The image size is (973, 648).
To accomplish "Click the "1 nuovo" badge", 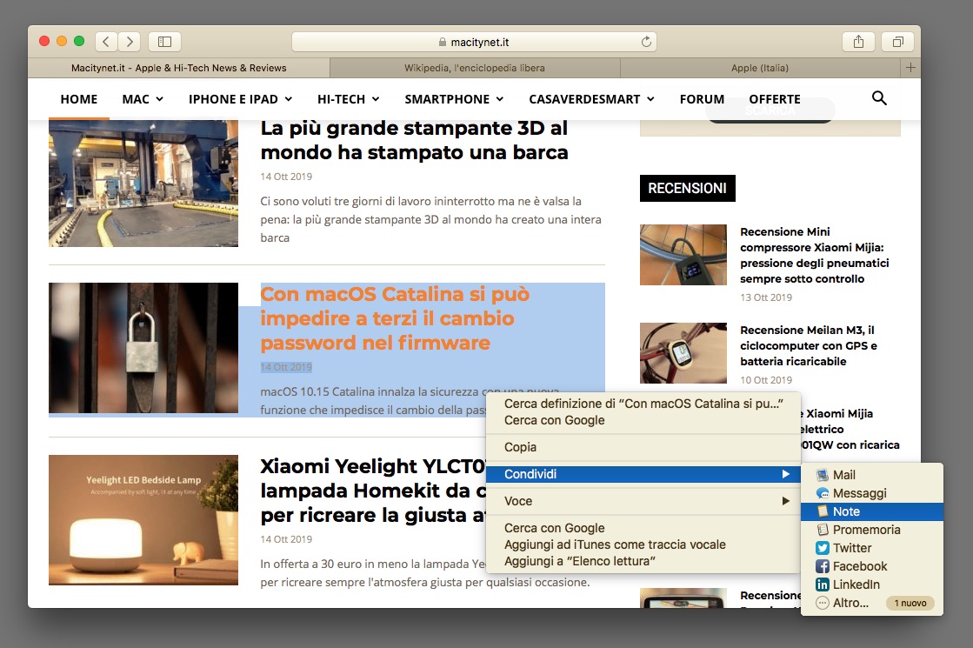I will pos(910,604).
